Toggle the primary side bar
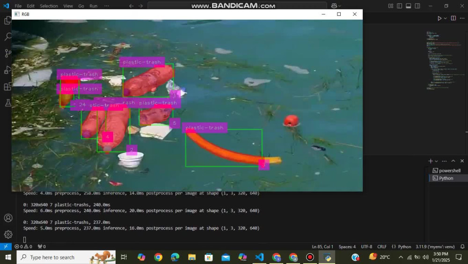468x264 pixels. 399,6
